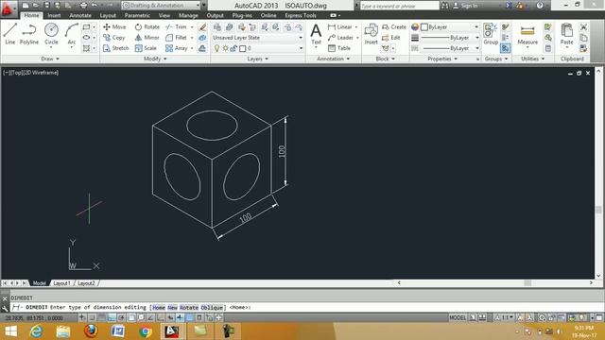The image size is (605, 340).
Task: Click the block Edit tool
Action: 390,38
